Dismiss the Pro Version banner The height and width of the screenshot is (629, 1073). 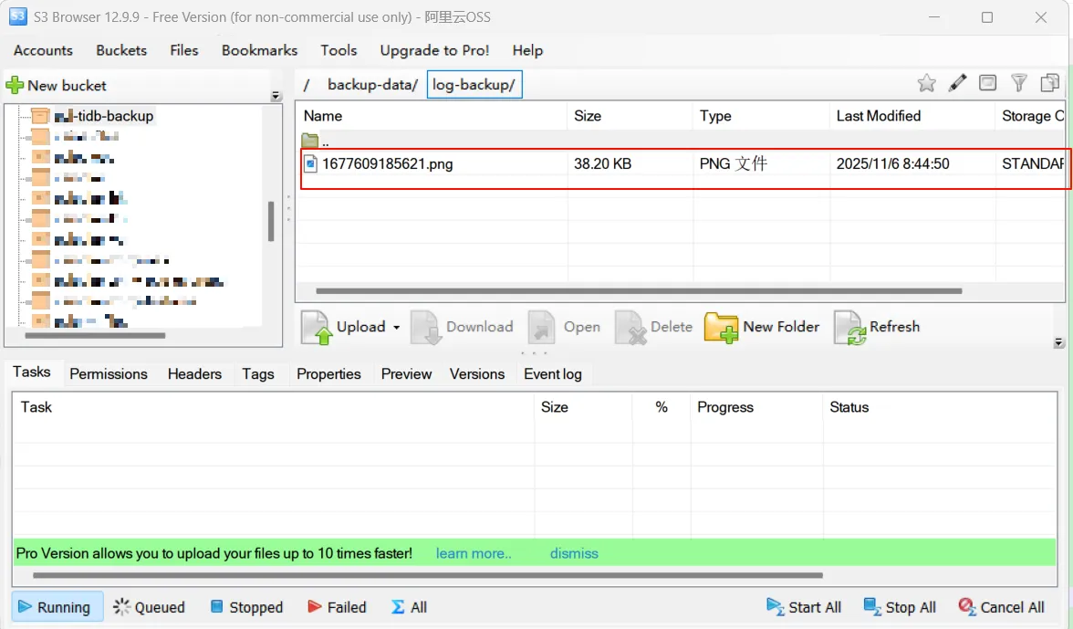(x=574, y=553)
